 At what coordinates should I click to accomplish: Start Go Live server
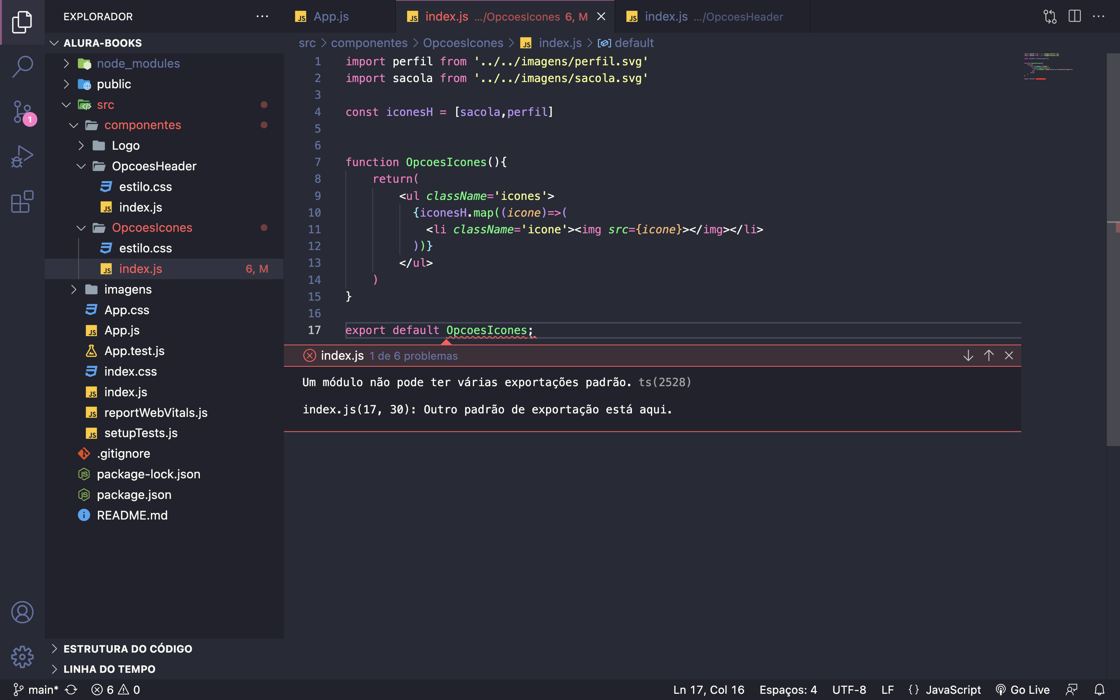tap(1022, 690)
